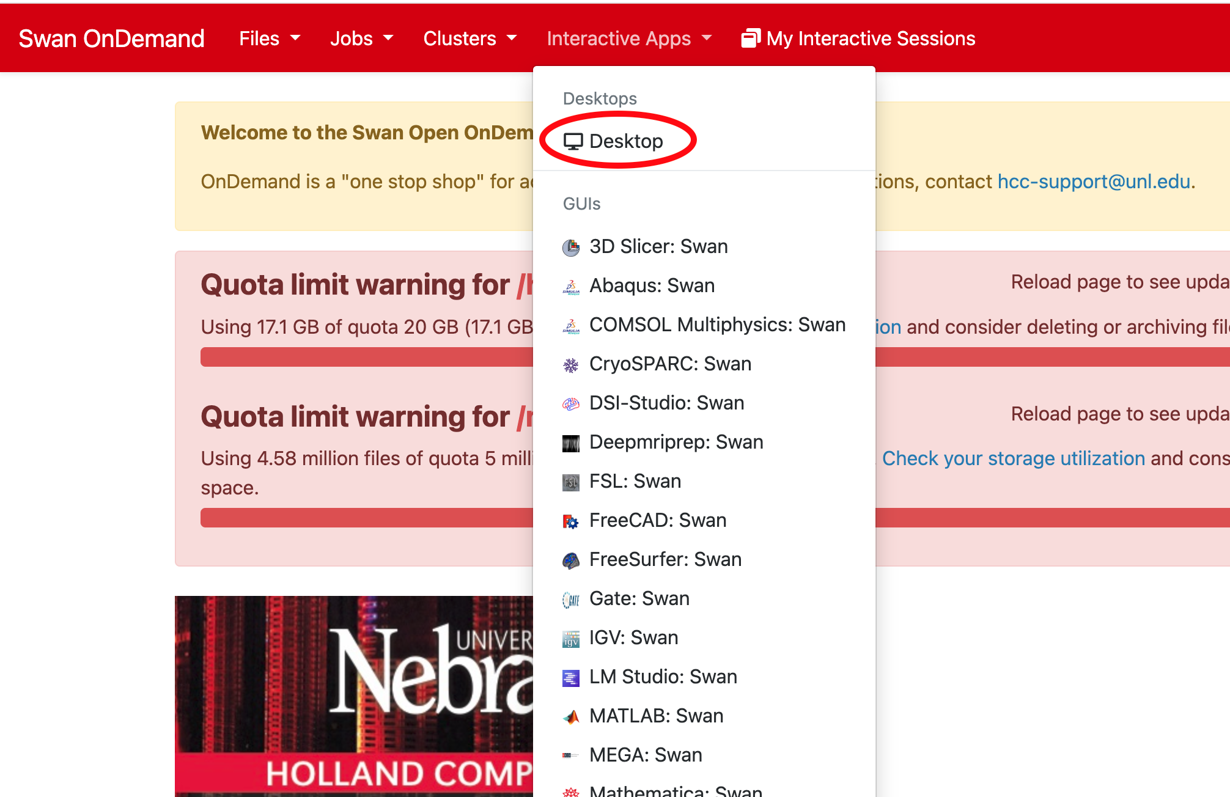Select COMSOL Multiphysics: Swan
The width and height of the screenshot is (1230, 797).
(716, 325)
